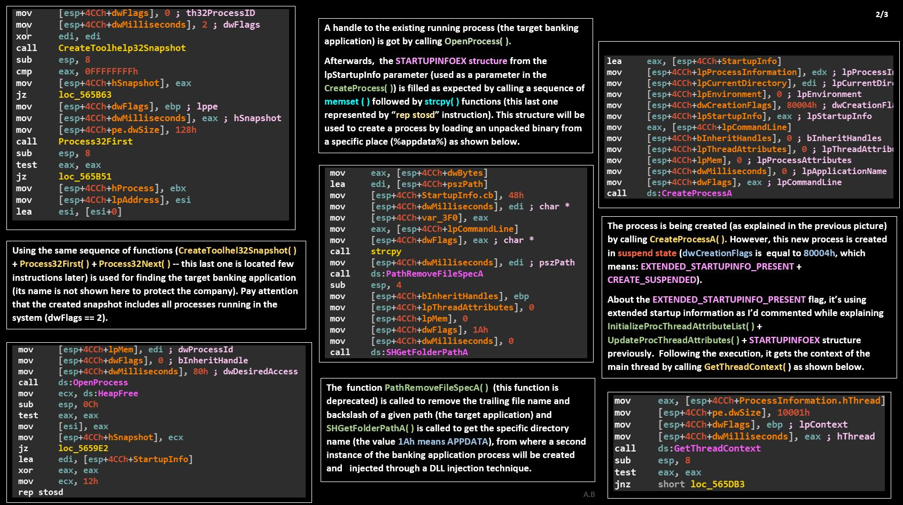Follow the short loc_565DB3 jump target

701,484
